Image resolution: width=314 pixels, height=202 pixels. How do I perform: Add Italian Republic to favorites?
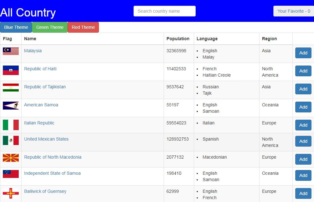(303, 125)
